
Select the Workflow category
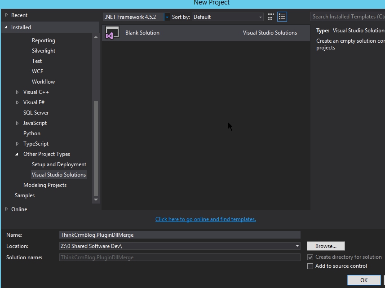43,81
